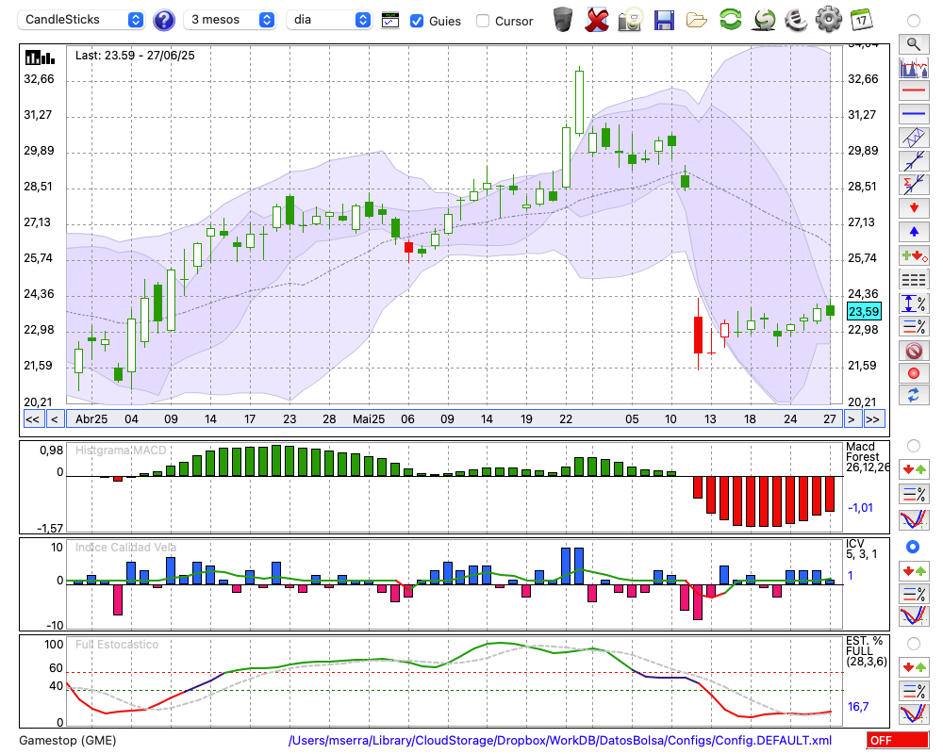
Task: Click the Estocastico panel red-blue curves button
Action: (914, 713)
